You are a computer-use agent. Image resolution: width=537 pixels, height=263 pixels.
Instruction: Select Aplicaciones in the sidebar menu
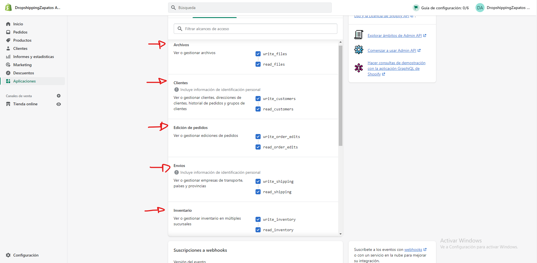pyautogui.click(x=25, y=81)
